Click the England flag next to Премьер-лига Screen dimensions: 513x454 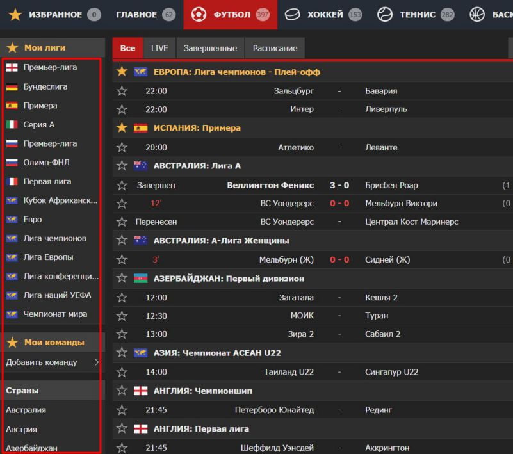(x=12, y=67)
